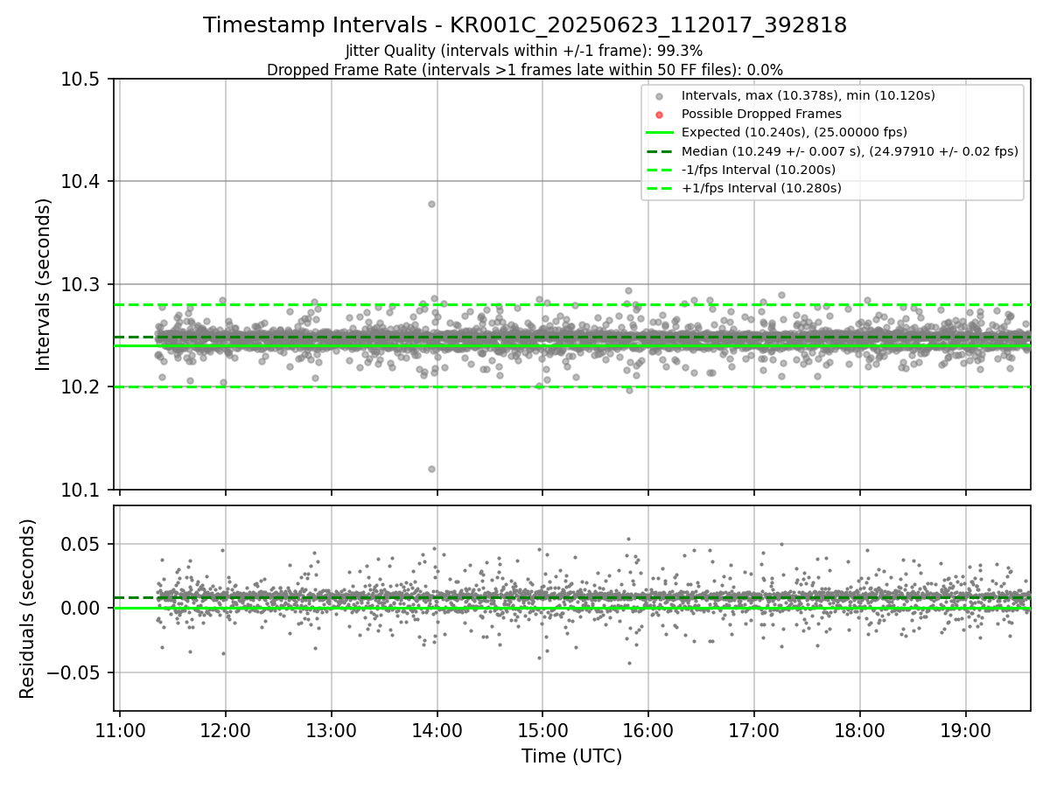The image size is (1050, 787).
Task: Click legend entry '-1/fps Interval (10.200s)'
Action: tap(759, 170)
